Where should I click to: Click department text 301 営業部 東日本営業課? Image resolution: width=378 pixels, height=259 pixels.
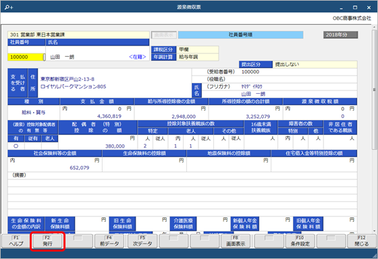[x=38, y=34]
